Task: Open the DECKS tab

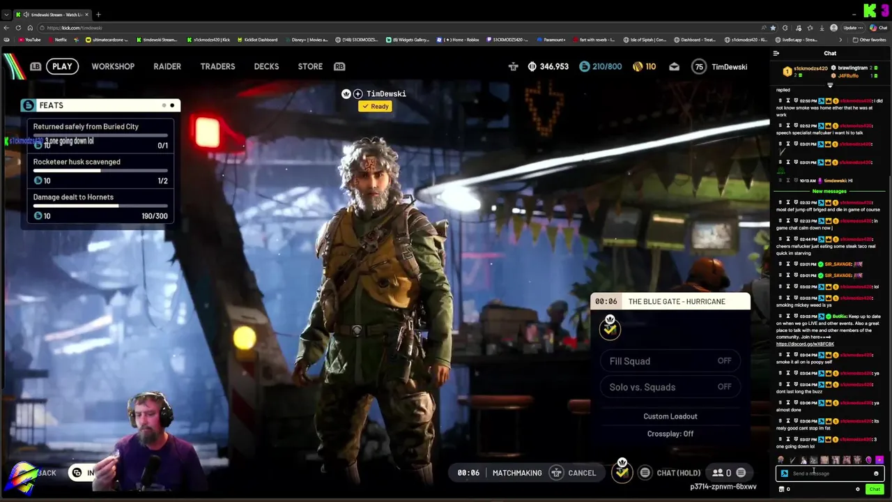Action: point(266,66)
